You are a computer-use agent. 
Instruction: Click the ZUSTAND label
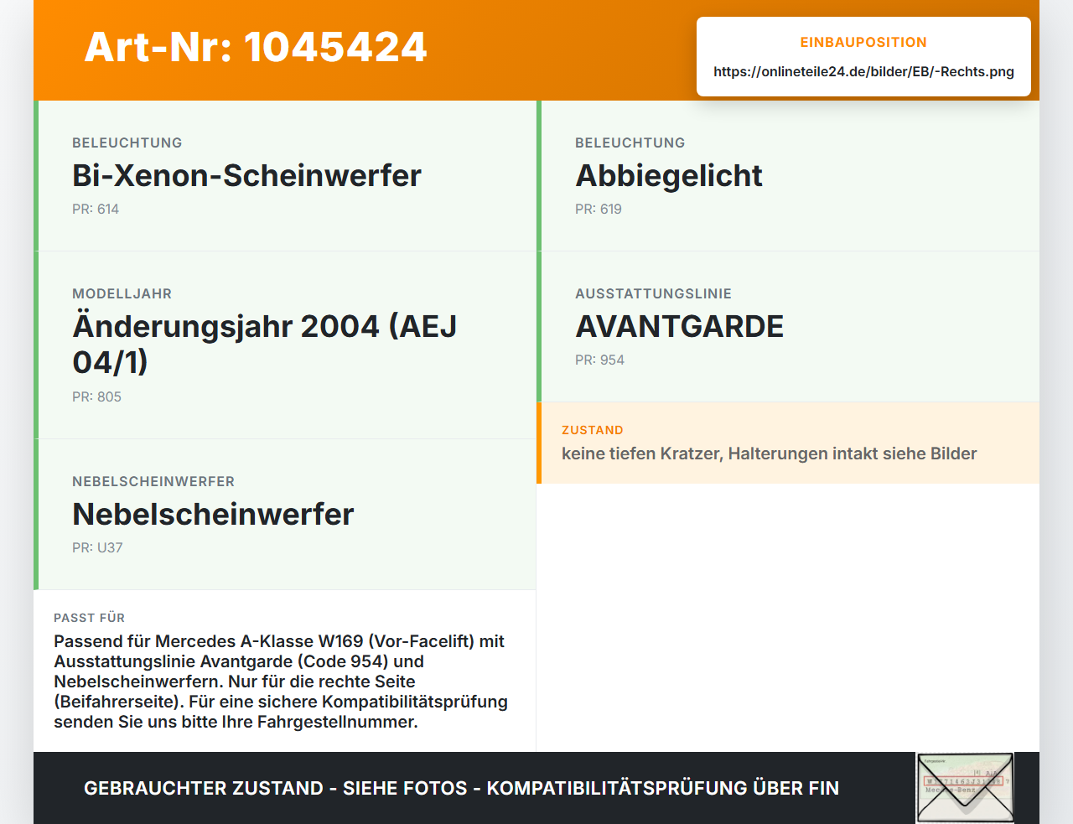coord(593,430)
